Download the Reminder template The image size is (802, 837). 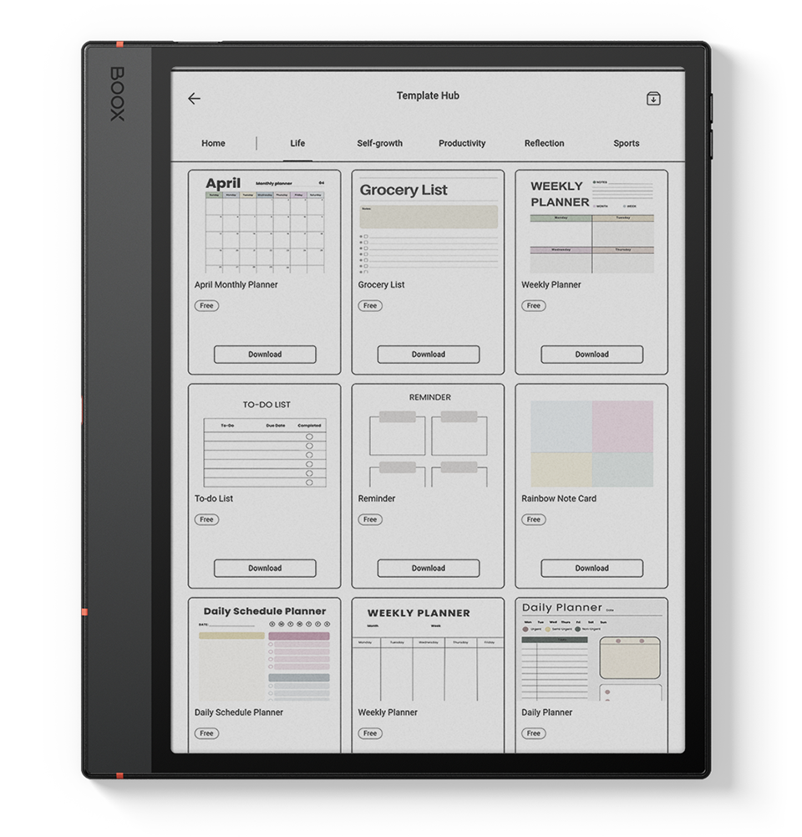point(429,568)
